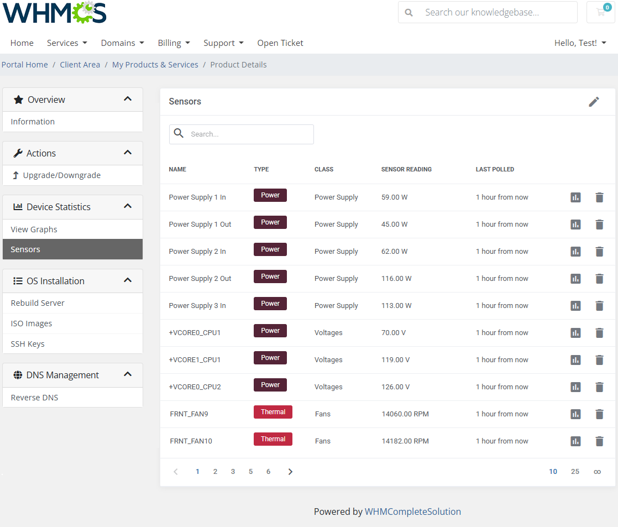Open graph for Power Supply 1 In sensor

pyautogui.click(x=575, y=197)
